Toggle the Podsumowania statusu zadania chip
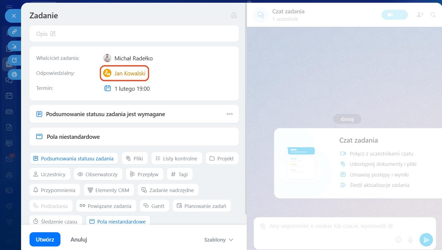Image resolution: width=442 pixels, height=250 pixels. tap(74, 158)
